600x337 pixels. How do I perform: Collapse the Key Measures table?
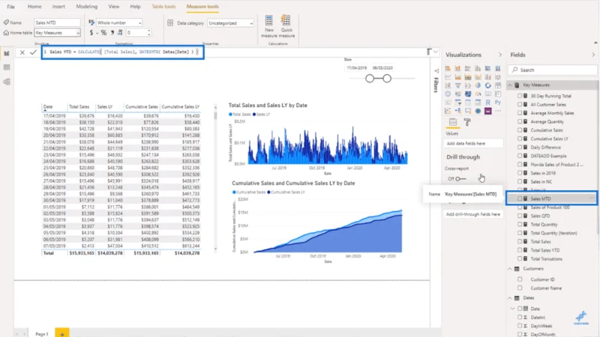click(x=510, y=85)
